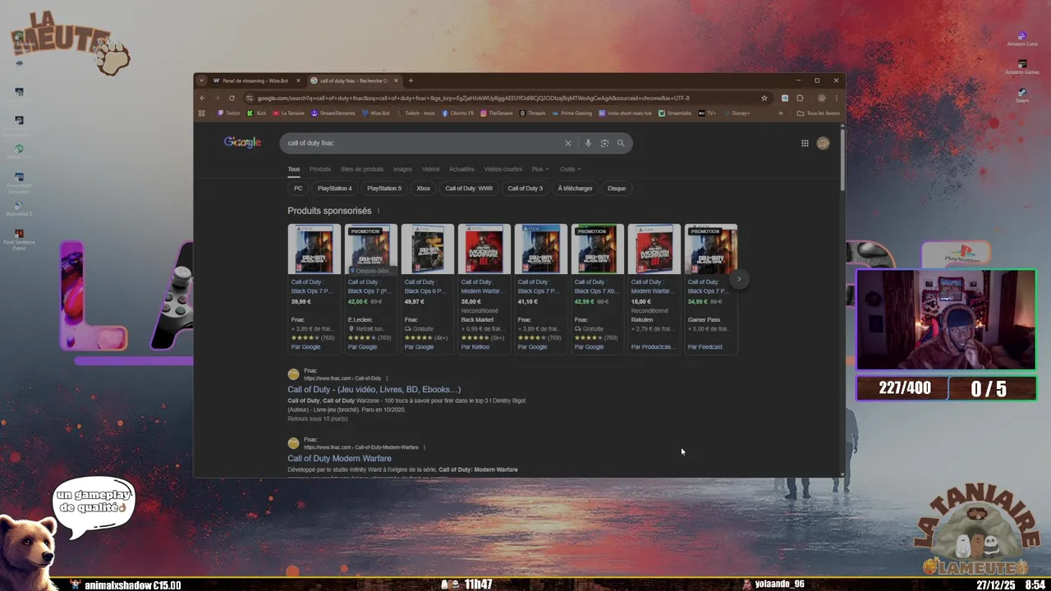Open the Disney+ bookmark
Viewport: 1051px width, 591px height.
coord(737,113)
